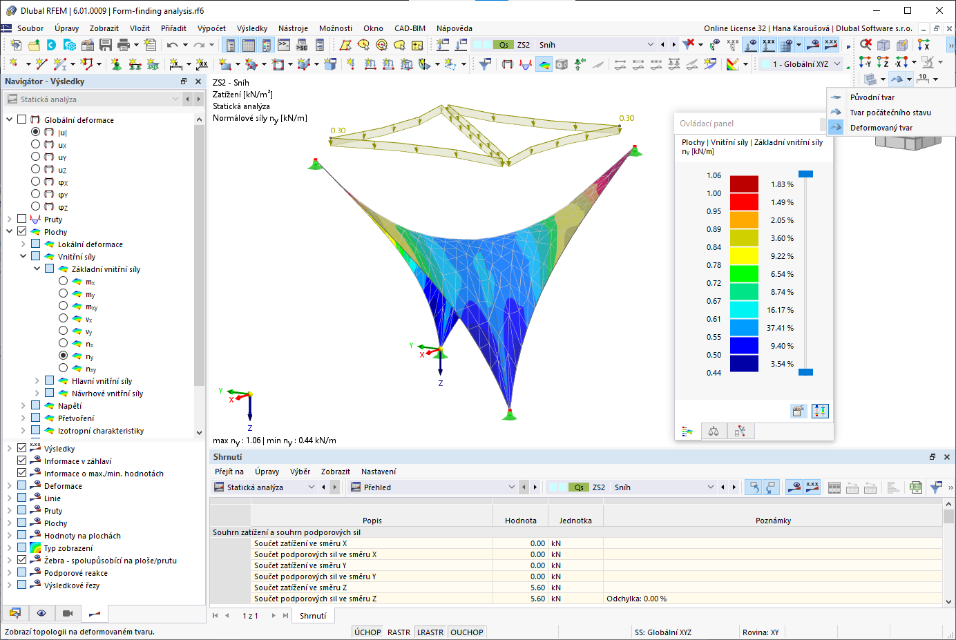Open the Výpočet menu
The width and height of the screenshot is (956, 640).
(211, 28)
